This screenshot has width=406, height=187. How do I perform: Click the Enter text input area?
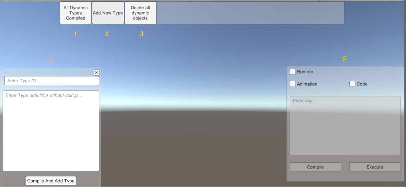point(345,125)
